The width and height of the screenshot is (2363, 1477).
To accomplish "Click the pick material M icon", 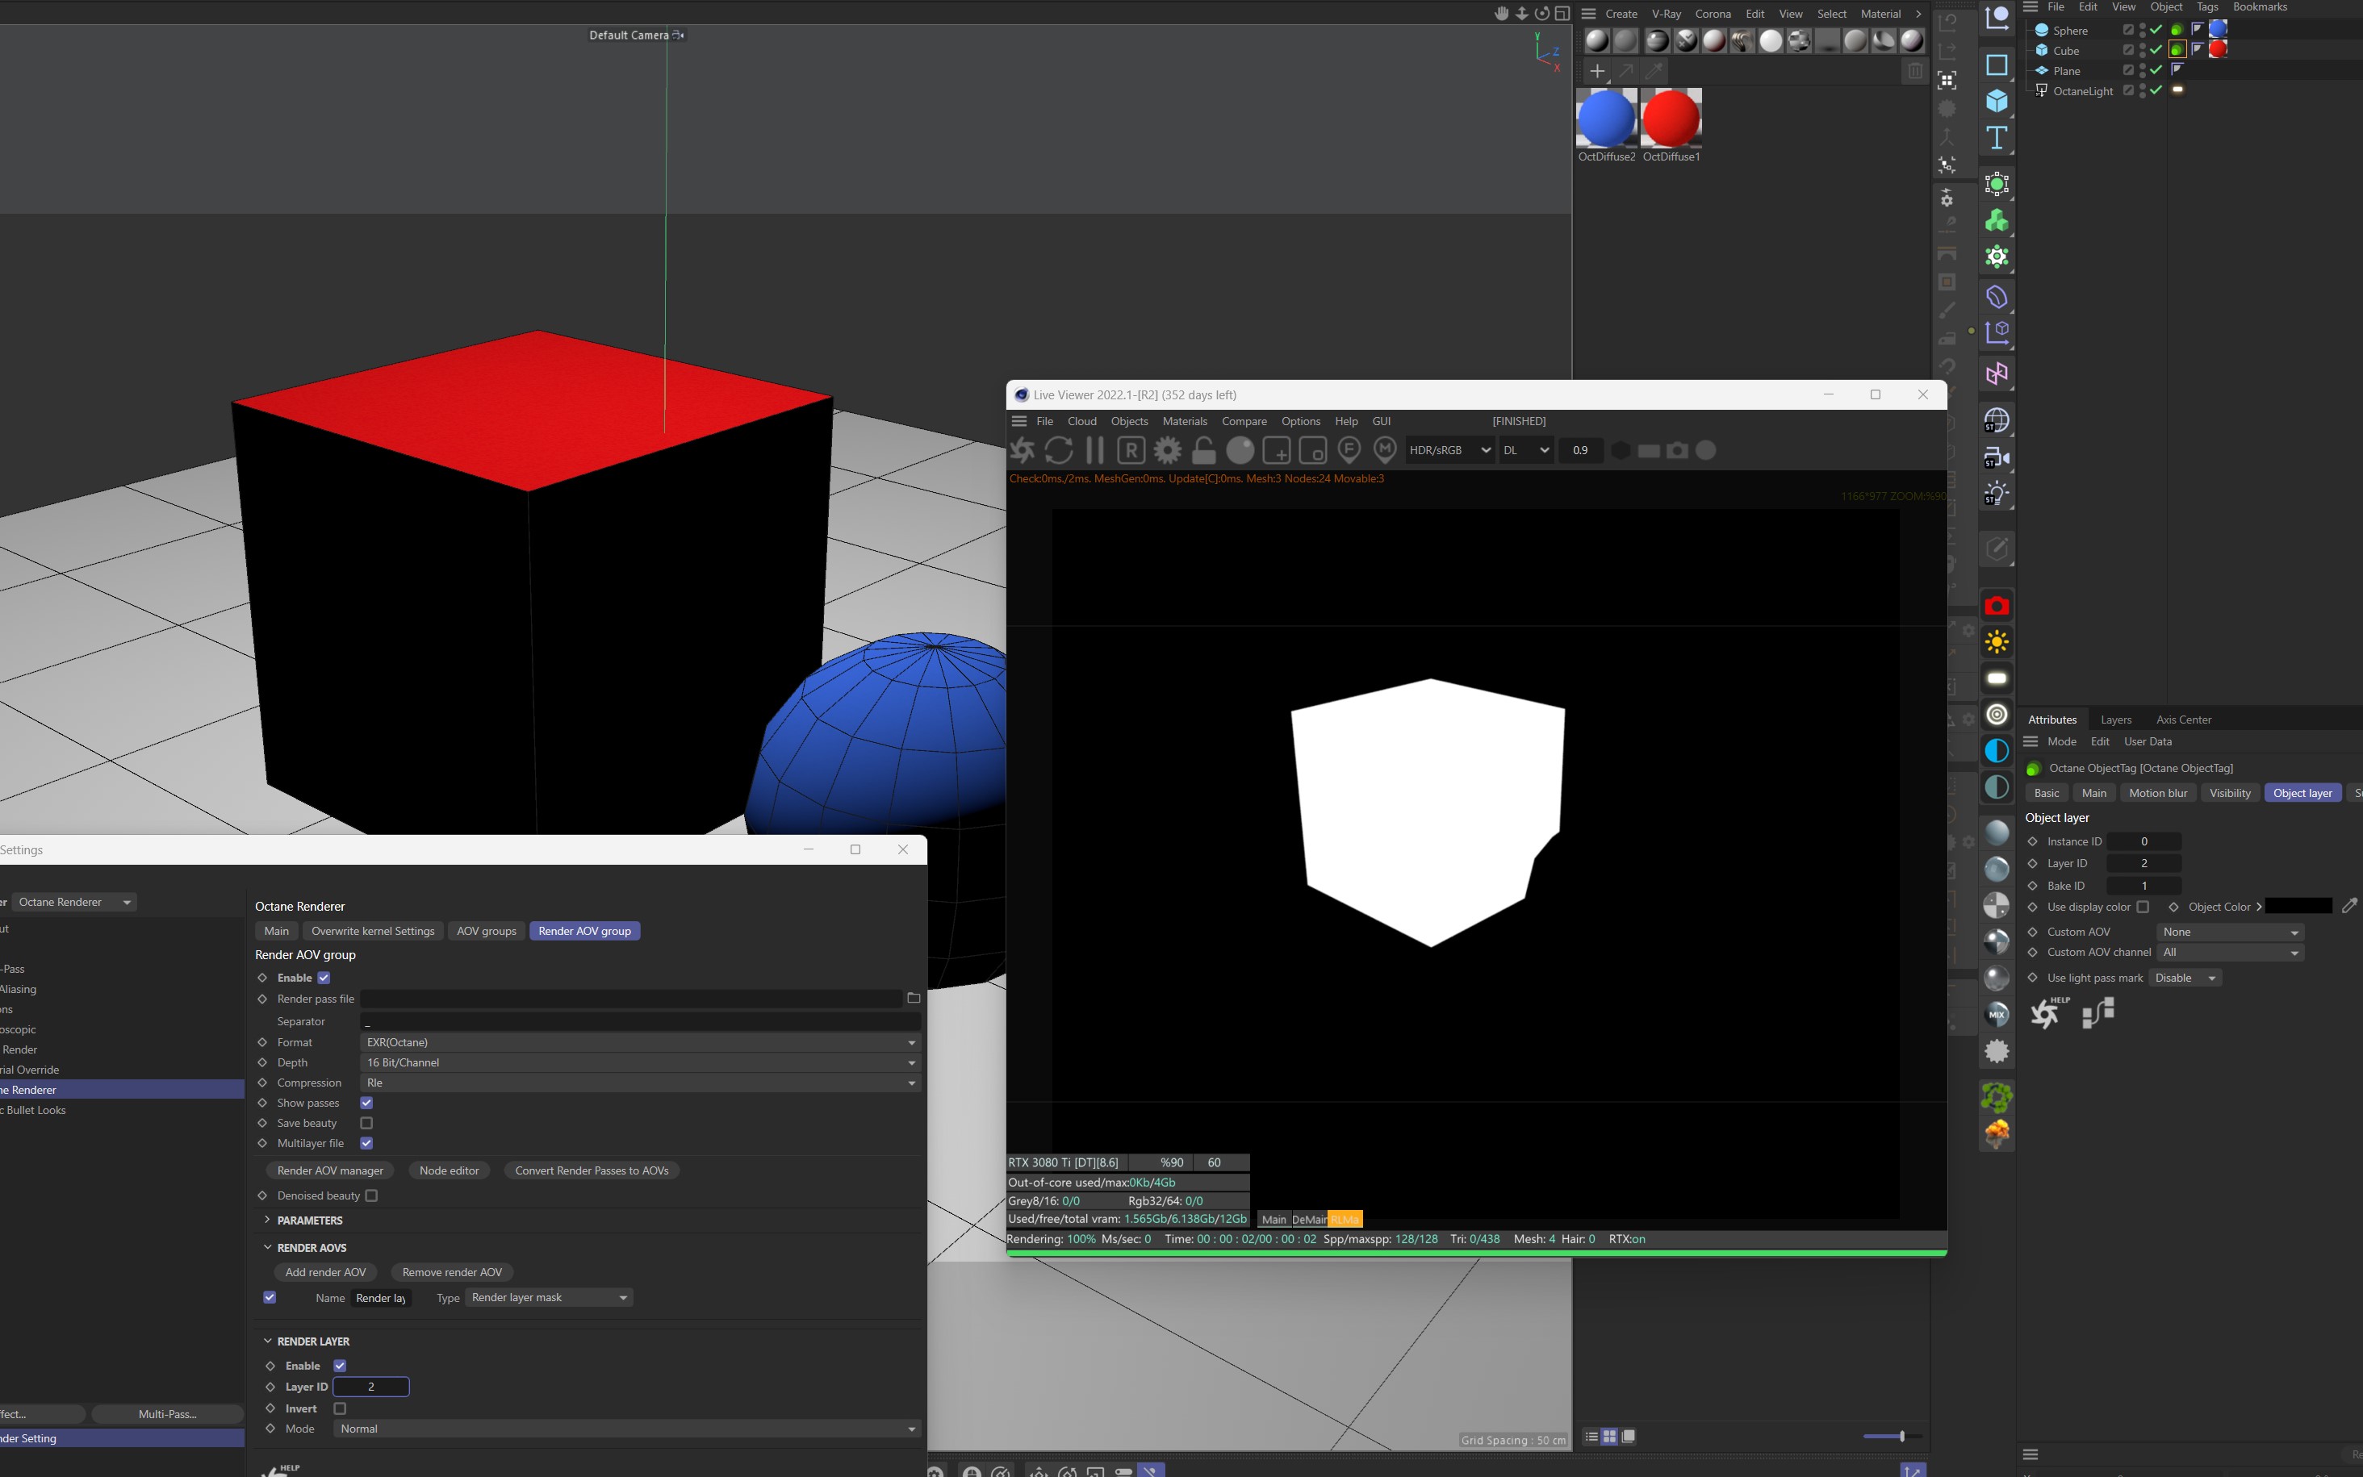I will tap(1385, 450).
